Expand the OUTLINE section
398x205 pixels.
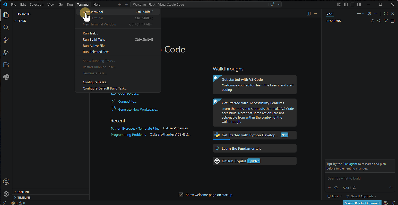[51, 192]
